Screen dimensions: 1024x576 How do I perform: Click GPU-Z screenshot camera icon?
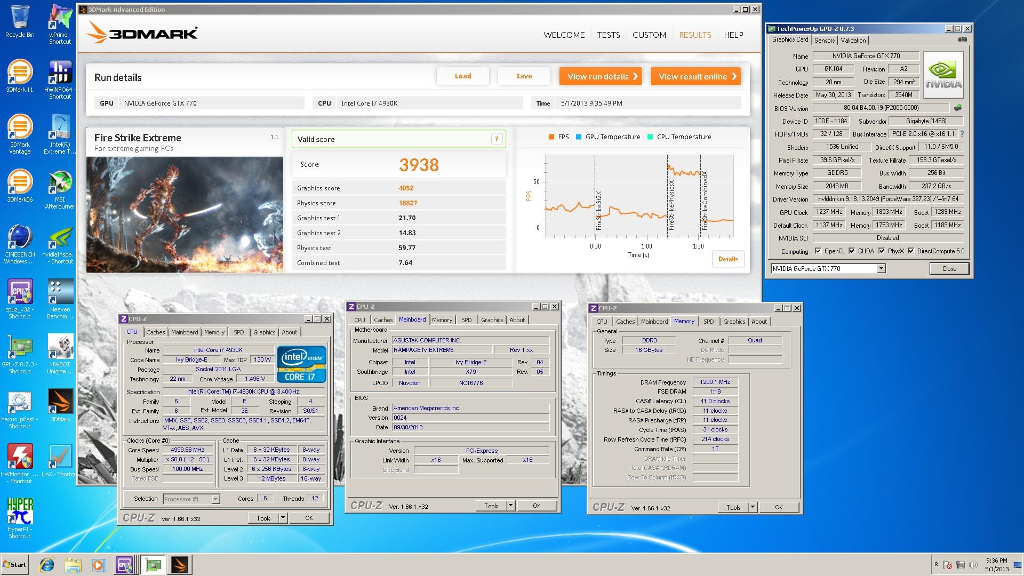tap(962, 39)
